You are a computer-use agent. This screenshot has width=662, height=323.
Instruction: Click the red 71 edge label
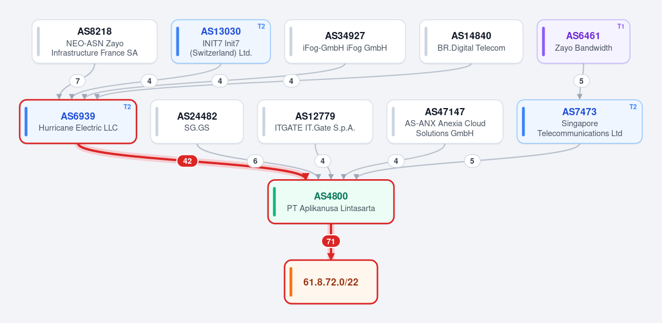pos(331,241)
